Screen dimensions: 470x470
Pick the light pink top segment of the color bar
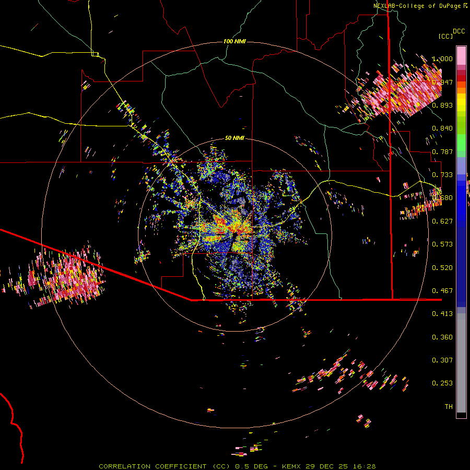(x=461, y=55)
